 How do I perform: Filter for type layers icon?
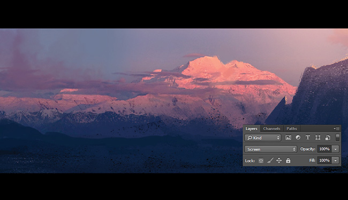tap(308, 138)
